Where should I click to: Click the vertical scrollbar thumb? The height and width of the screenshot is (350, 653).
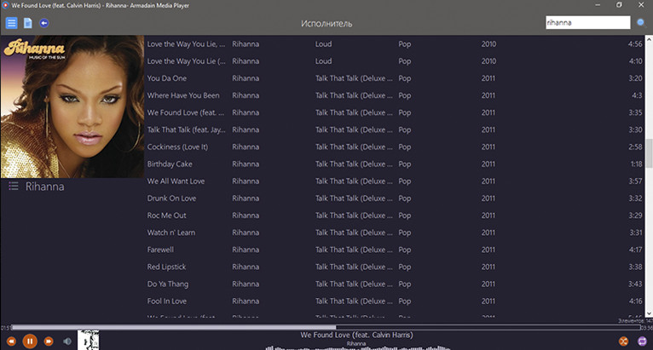[649, 153]
